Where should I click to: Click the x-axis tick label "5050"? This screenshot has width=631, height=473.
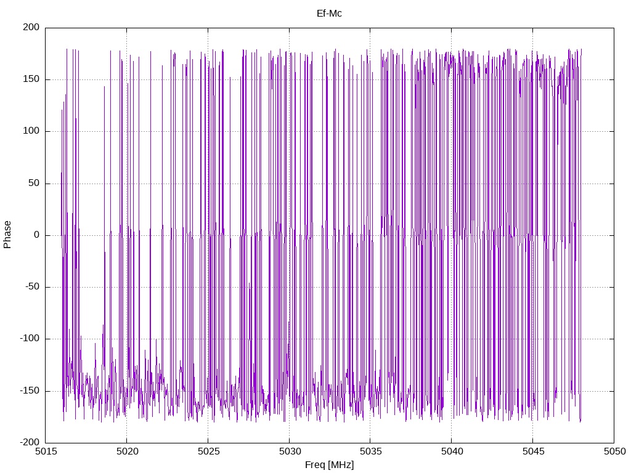click(x=614, y=451)
